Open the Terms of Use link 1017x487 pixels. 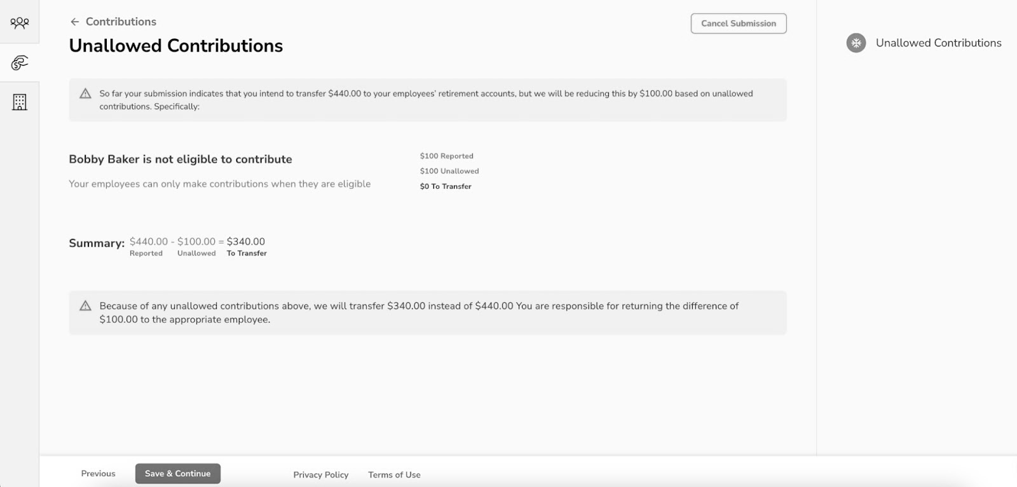coord(394,475)
